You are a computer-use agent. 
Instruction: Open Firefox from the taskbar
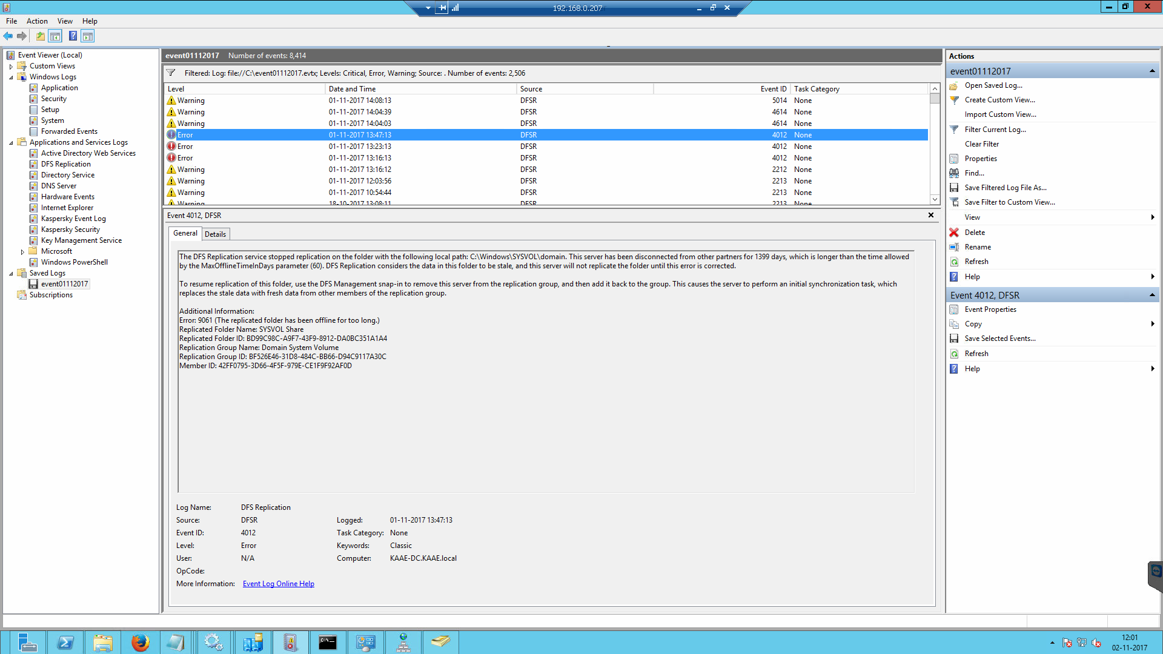(x=140, y=642)
